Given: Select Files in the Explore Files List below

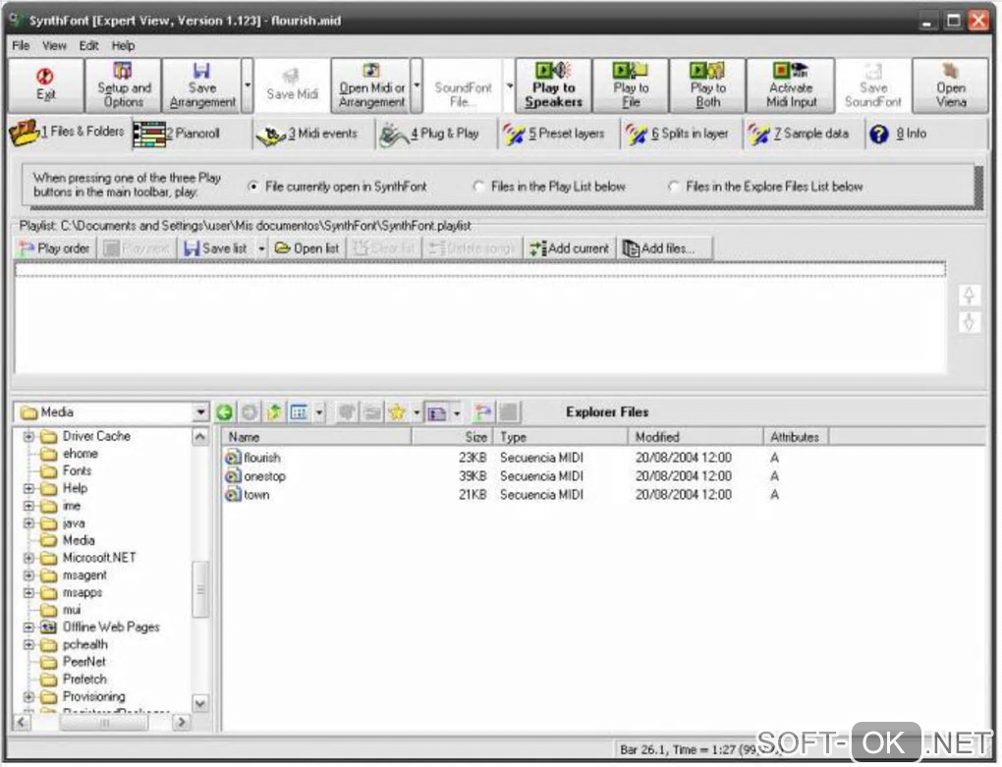Looking at the screenshot, I should click(673, 187).
